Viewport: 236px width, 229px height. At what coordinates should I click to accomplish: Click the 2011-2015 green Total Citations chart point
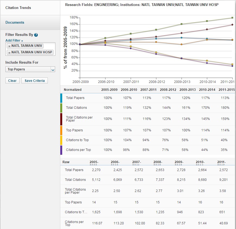pos(232,18)
